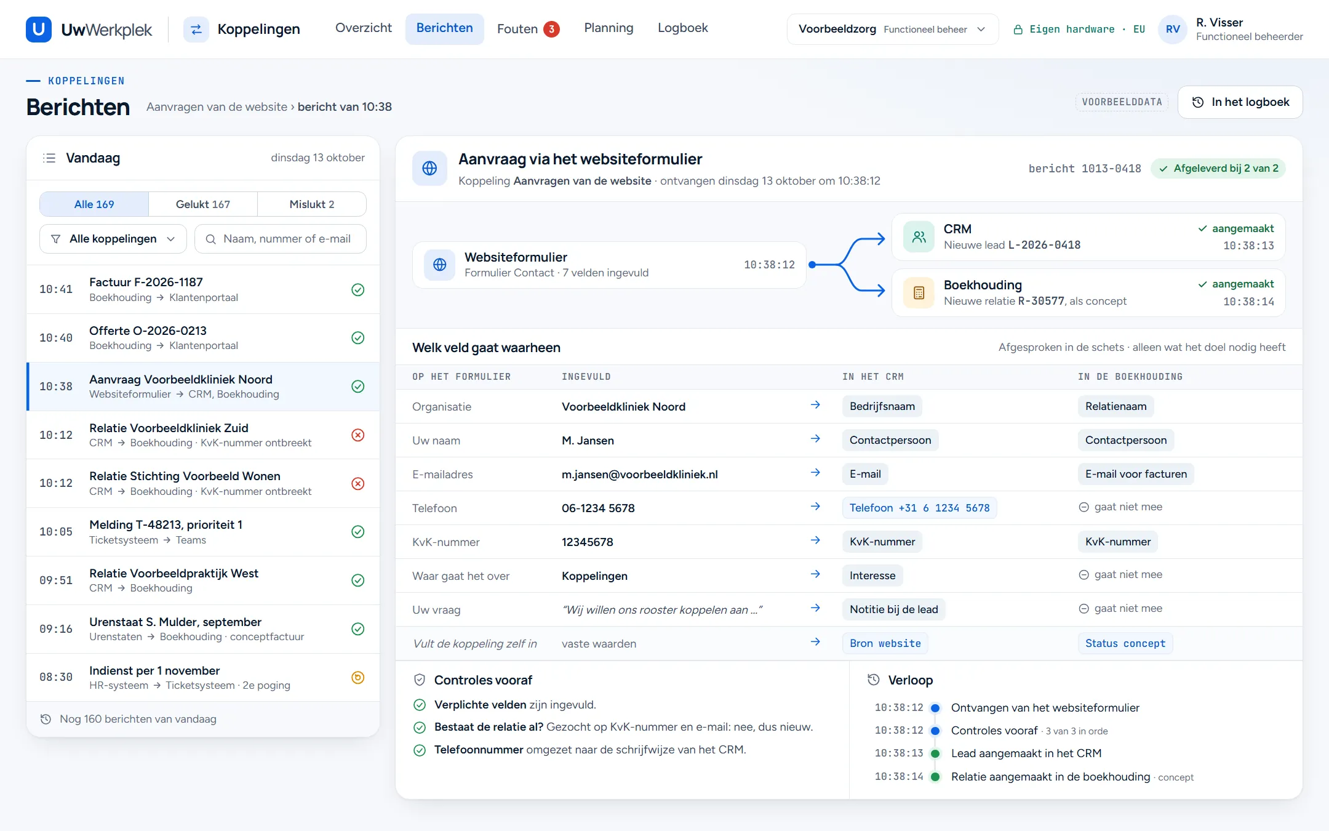Click the Telefoon +31 6 1234 5678 chip

pyautogui.click(x=919, y=508)
